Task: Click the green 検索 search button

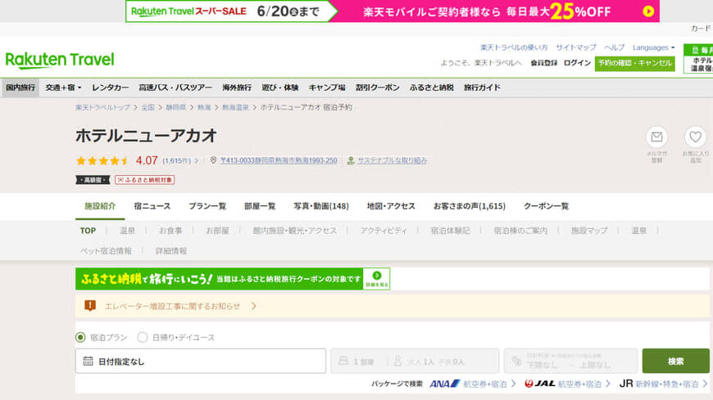Action: [676, 361]
